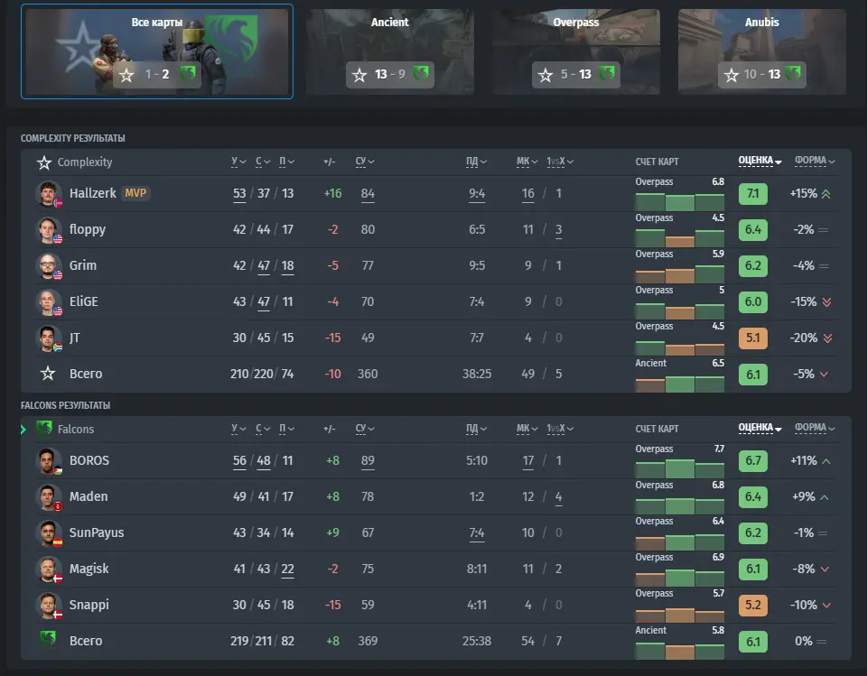Sort Falcons table by ФОРМА column

(x=815, y=428)
